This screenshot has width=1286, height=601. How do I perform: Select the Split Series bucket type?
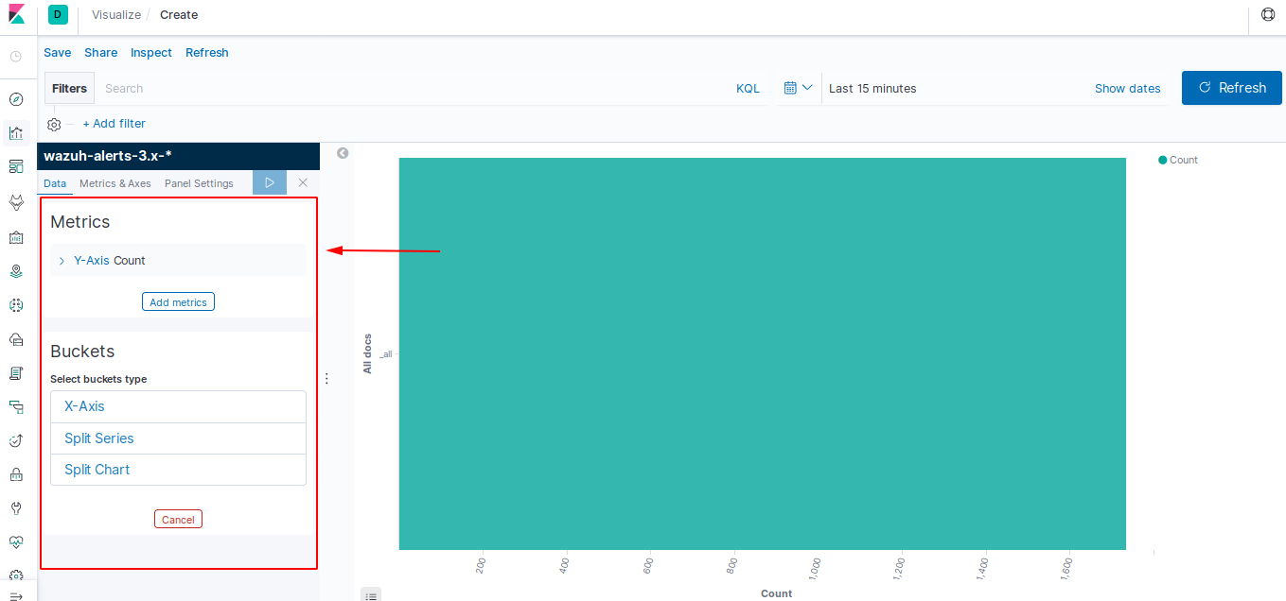point(178,438)
